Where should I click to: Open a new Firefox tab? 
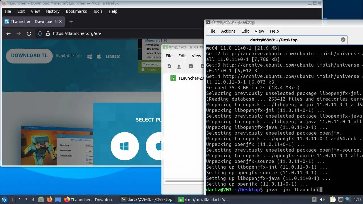click(71, 22)
